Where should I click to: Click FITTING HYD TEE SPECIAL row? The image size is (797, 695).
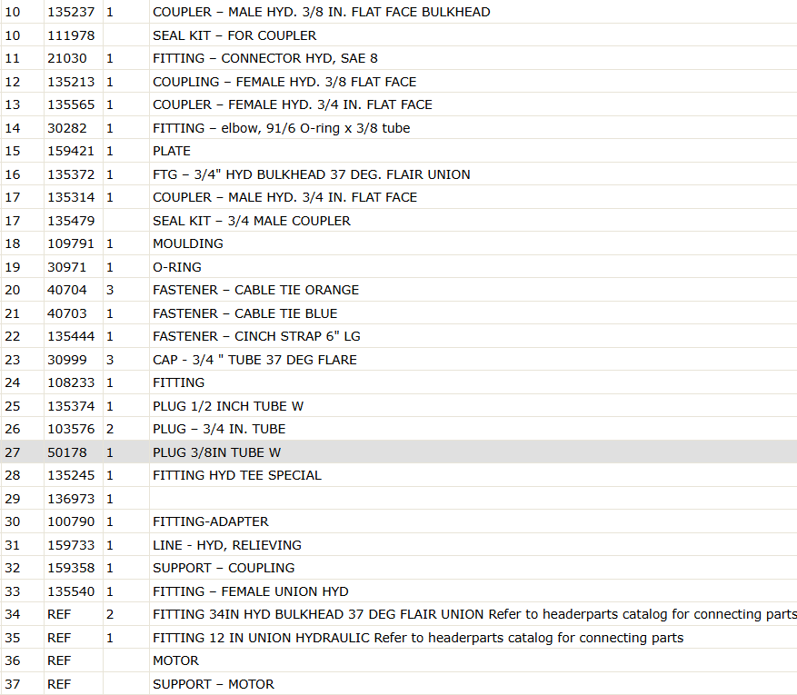click(398, 475)
